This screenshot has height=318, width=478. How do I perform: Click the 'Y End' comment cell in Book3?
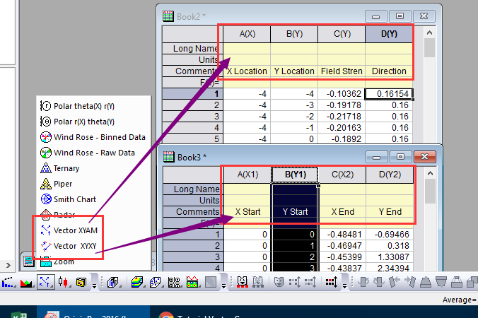pyautogui.click(x=390, y=212)
